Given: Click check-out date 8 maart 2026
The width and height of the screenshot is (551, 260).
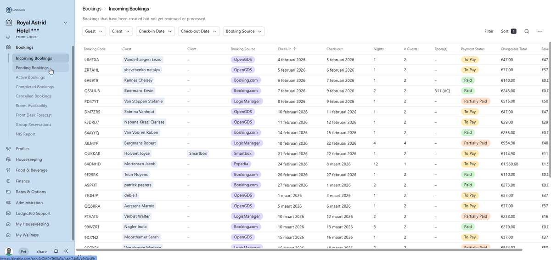Looking at the screenshot, I should point(338,164).
